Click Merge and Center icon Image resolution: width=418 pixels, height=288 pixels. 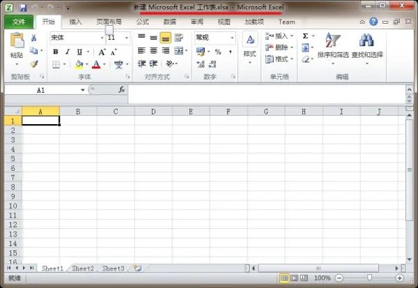coord(179,50)
